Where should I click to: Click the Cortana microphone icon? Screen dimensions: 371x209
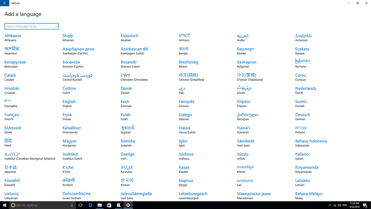tap(71, 205)
